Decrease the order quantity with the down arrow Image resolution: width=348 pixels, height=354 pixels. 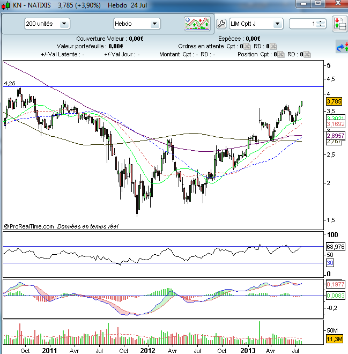(x=321, y=26)
